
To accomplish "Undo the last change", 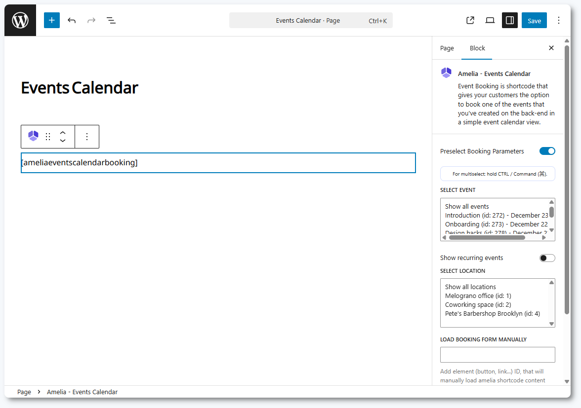I will (72, 20).
